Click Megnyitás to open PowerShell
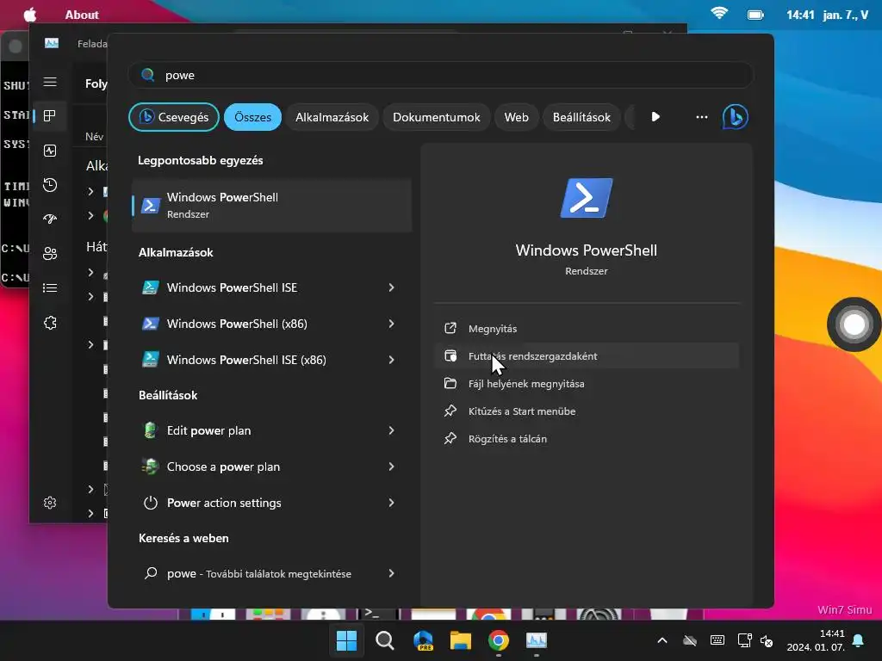The image size is (882, 661). pos(586,328)
